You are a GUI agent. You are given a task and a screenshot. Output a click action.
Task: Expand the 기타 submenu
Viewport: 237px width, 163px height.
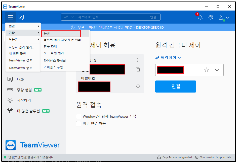[x=23, y=33]
